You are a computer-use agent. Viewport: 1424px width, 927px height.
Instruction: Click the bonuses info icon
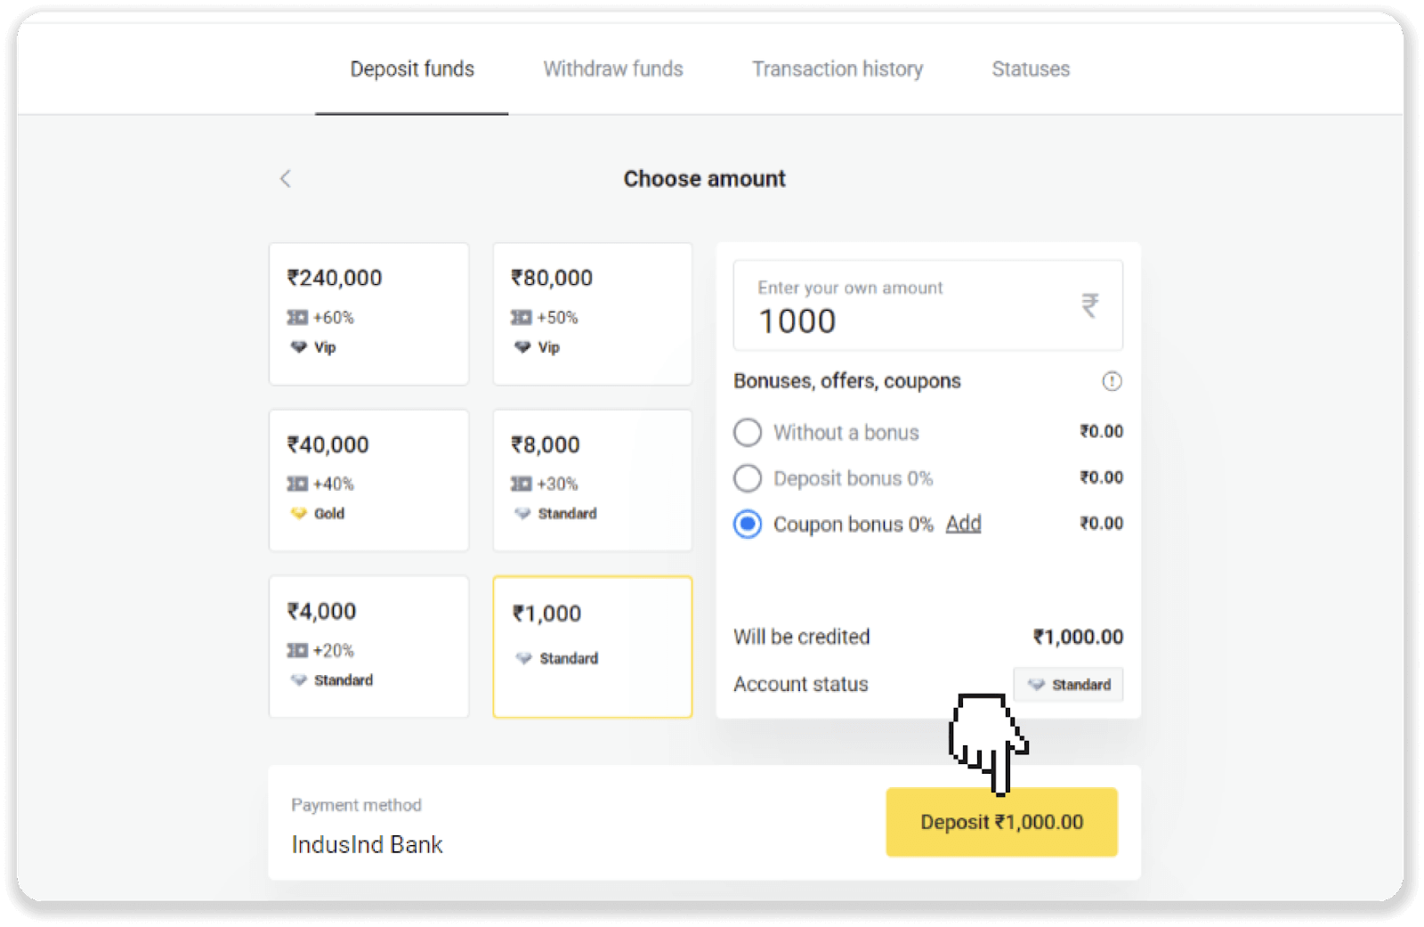pyautogui.click(x=1112, y=381)
